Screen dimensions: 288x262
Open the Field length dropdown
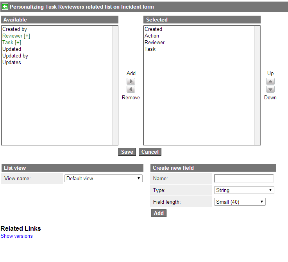pyautogui.click(x=240, y=202)
